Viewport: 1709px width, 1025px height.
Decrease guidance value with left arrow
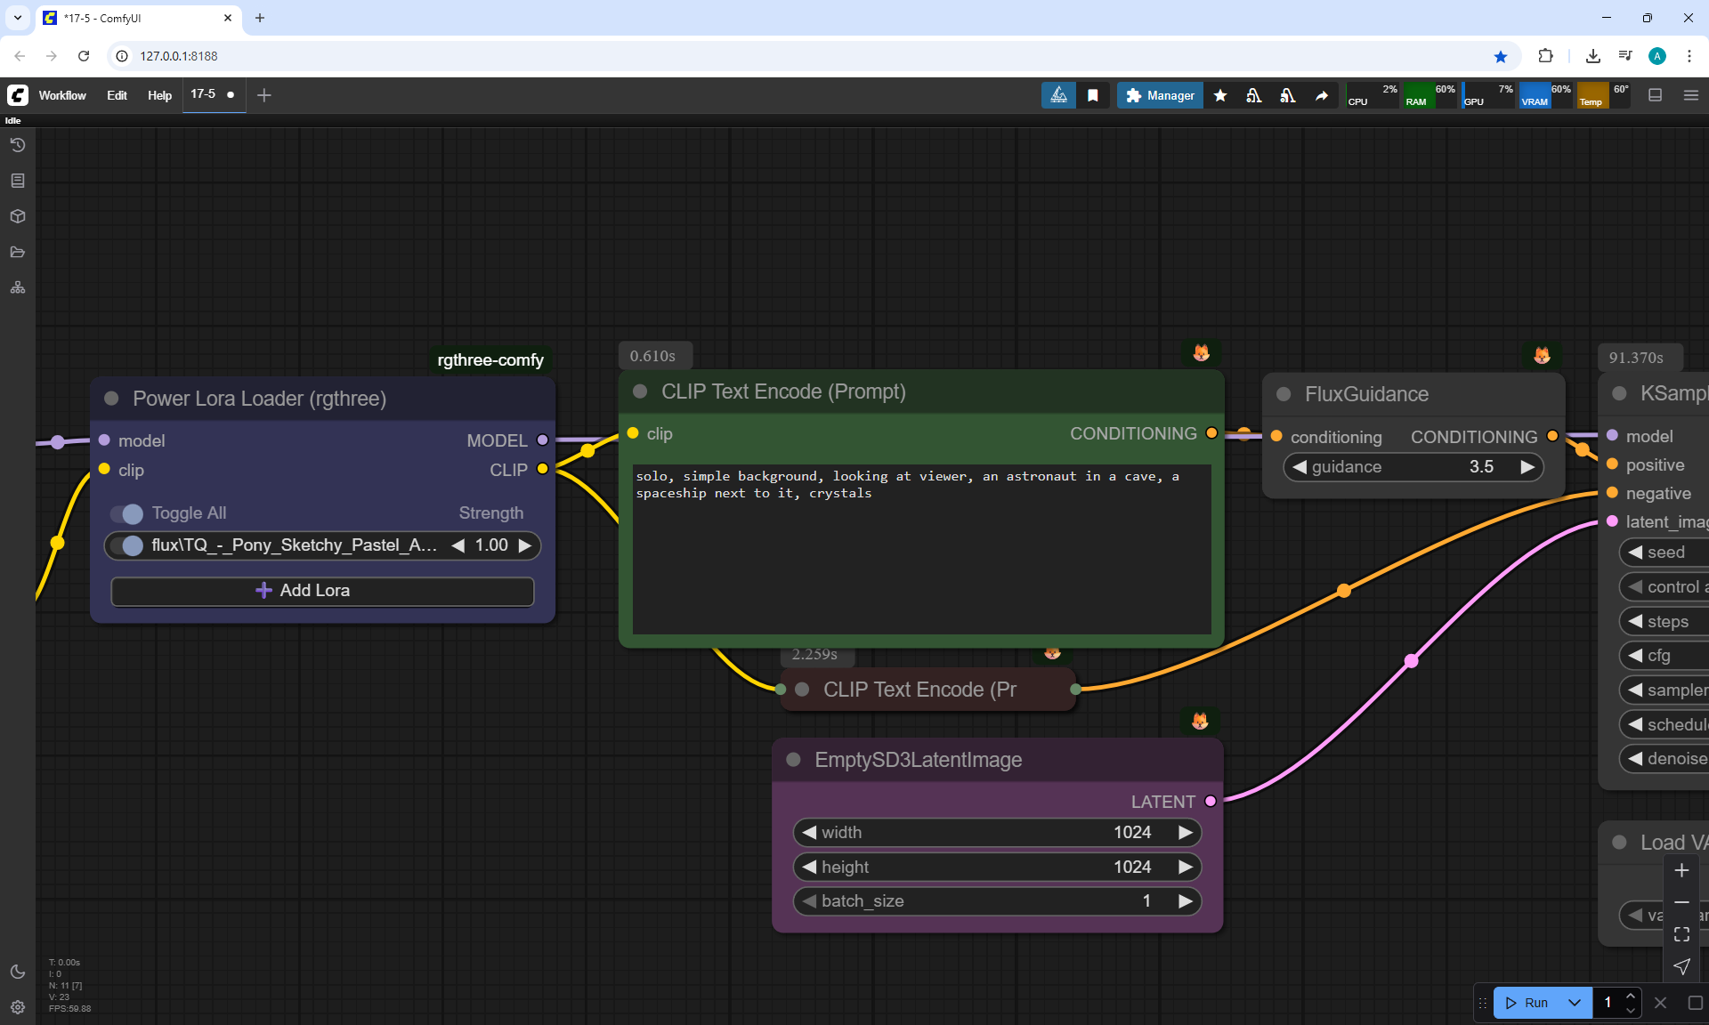1300,467
